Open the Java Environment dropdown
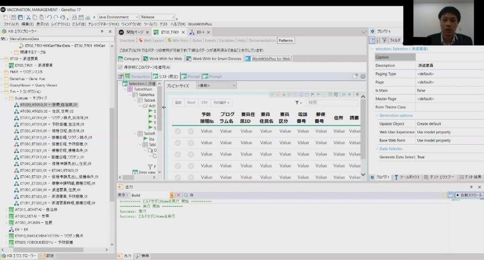The image size is (484, 260). (x=118, y=17)
